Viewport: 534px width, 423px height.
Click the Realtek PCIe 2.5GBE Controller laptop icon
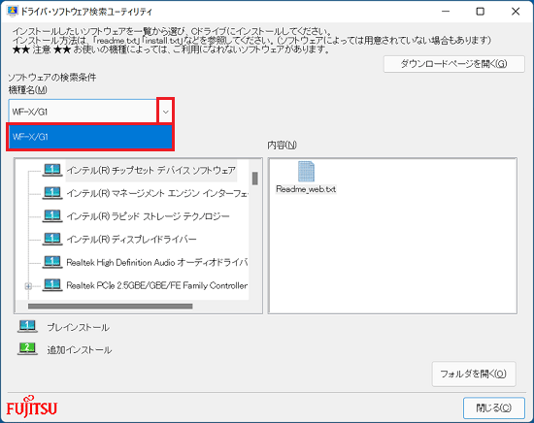tap(52, 285)
